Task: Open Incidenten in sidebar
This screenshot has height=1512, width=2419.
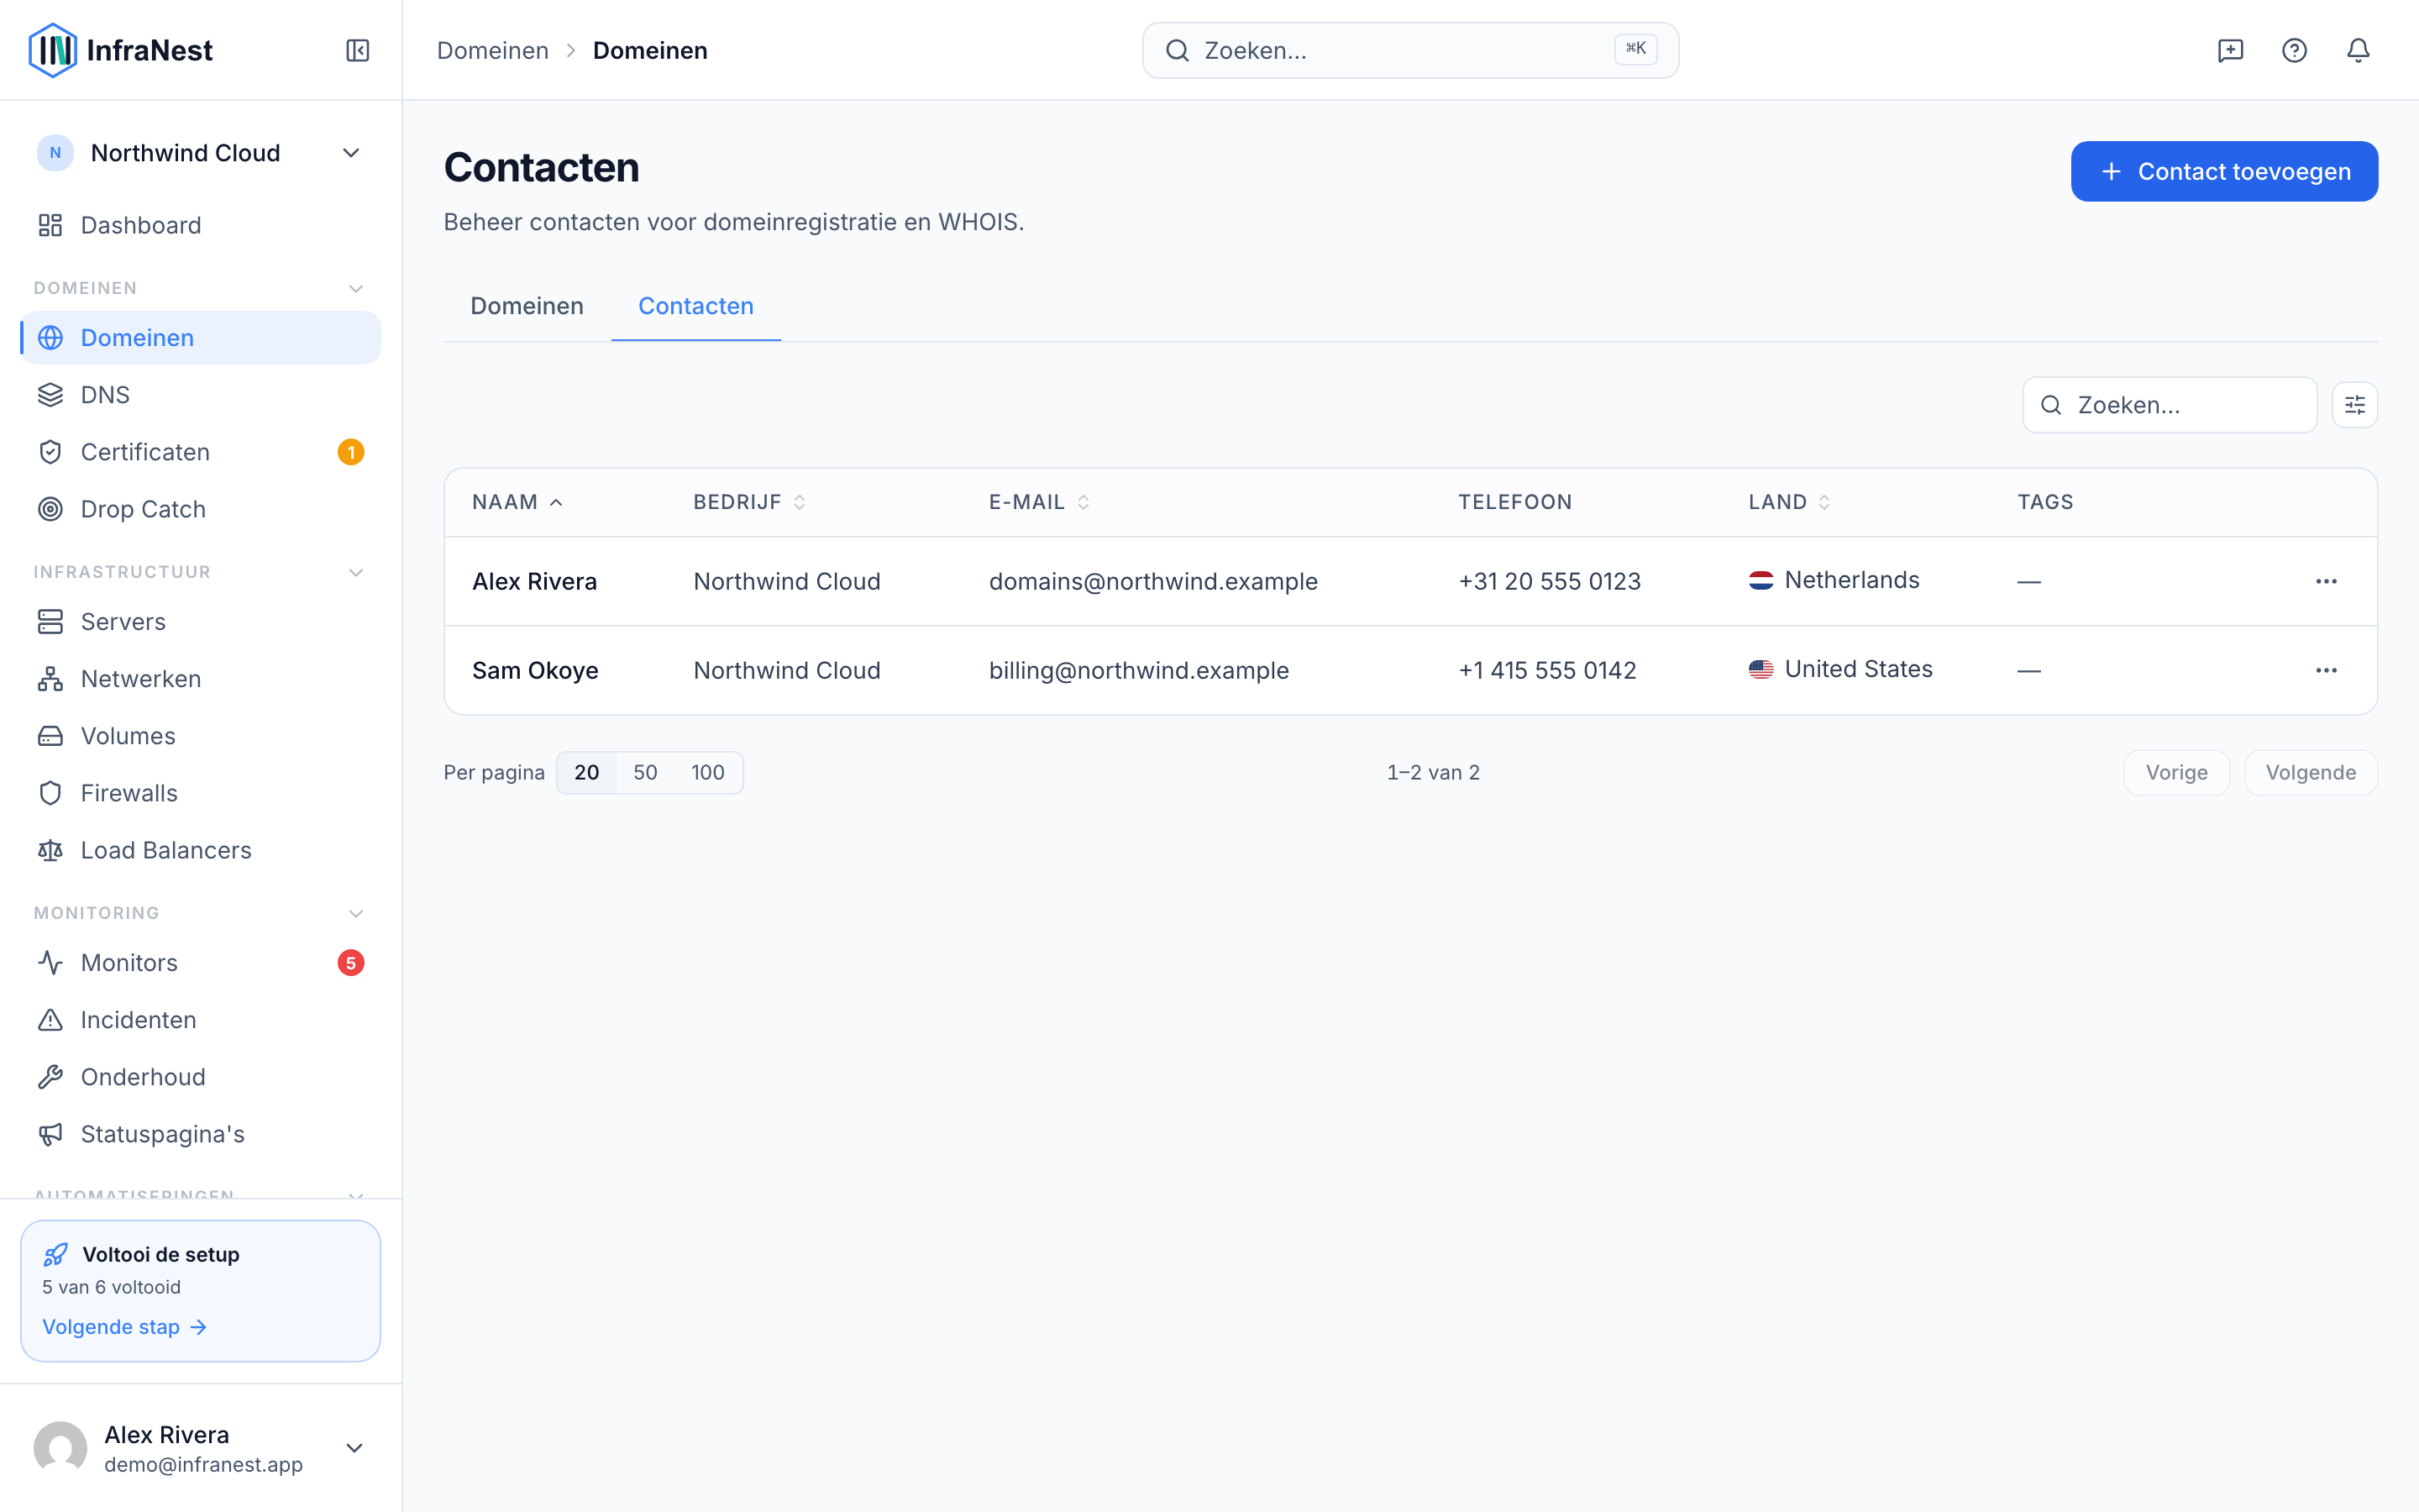Action: tap(201, 1020)
